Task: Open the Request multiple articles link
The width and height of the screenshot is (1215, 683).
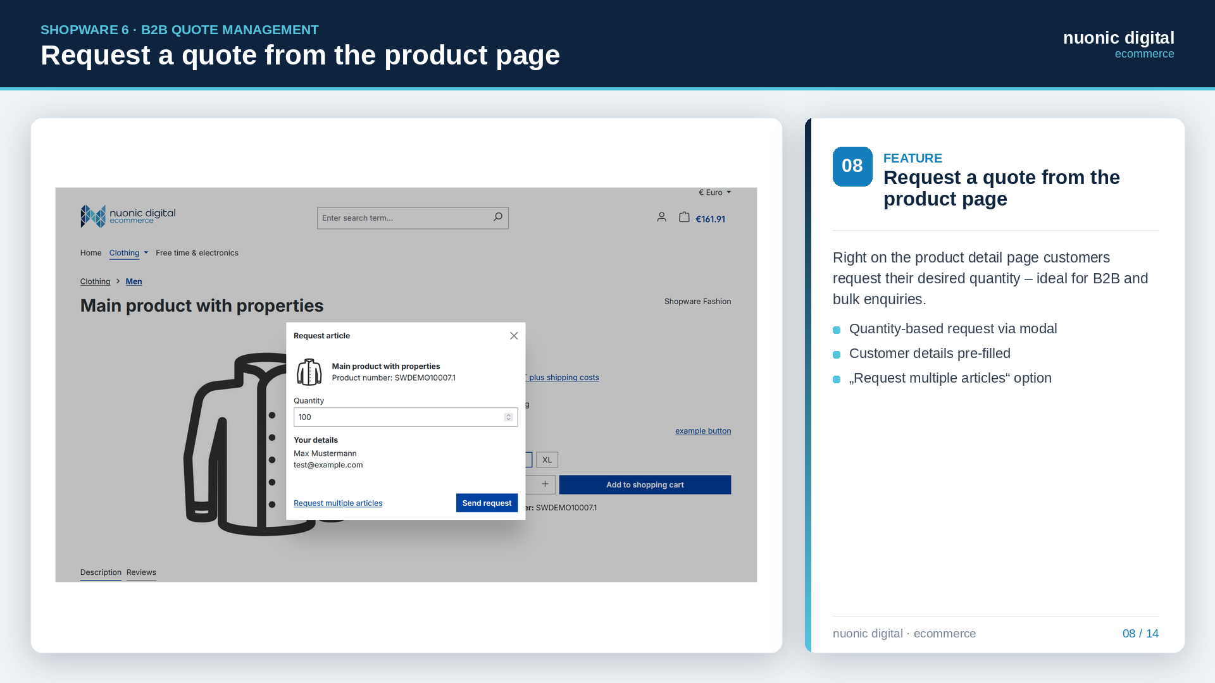Action: click(338, 503)
